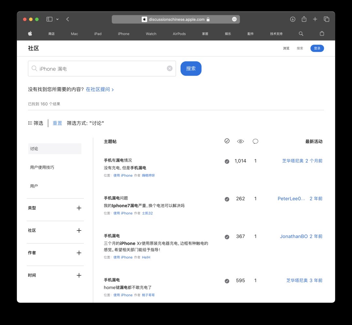Viewport: 352px width, 325px height.
Task: Select the 讨论 filter
Action: [54, 149]
